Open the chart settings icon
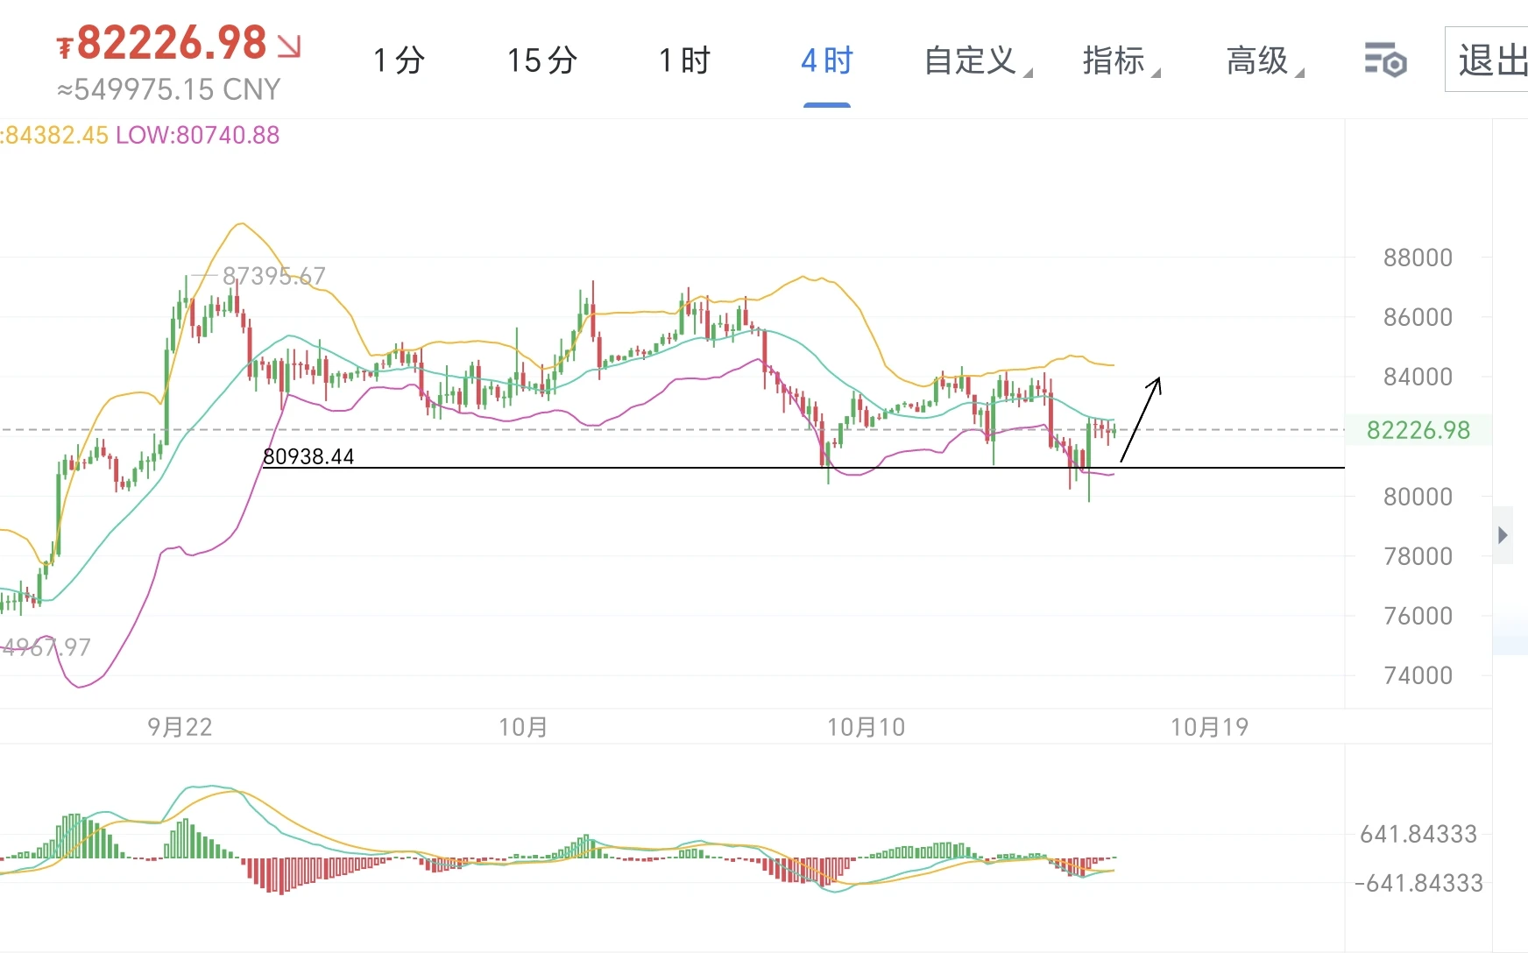This screenshot has width=1528, height=953. point(1385,60)
